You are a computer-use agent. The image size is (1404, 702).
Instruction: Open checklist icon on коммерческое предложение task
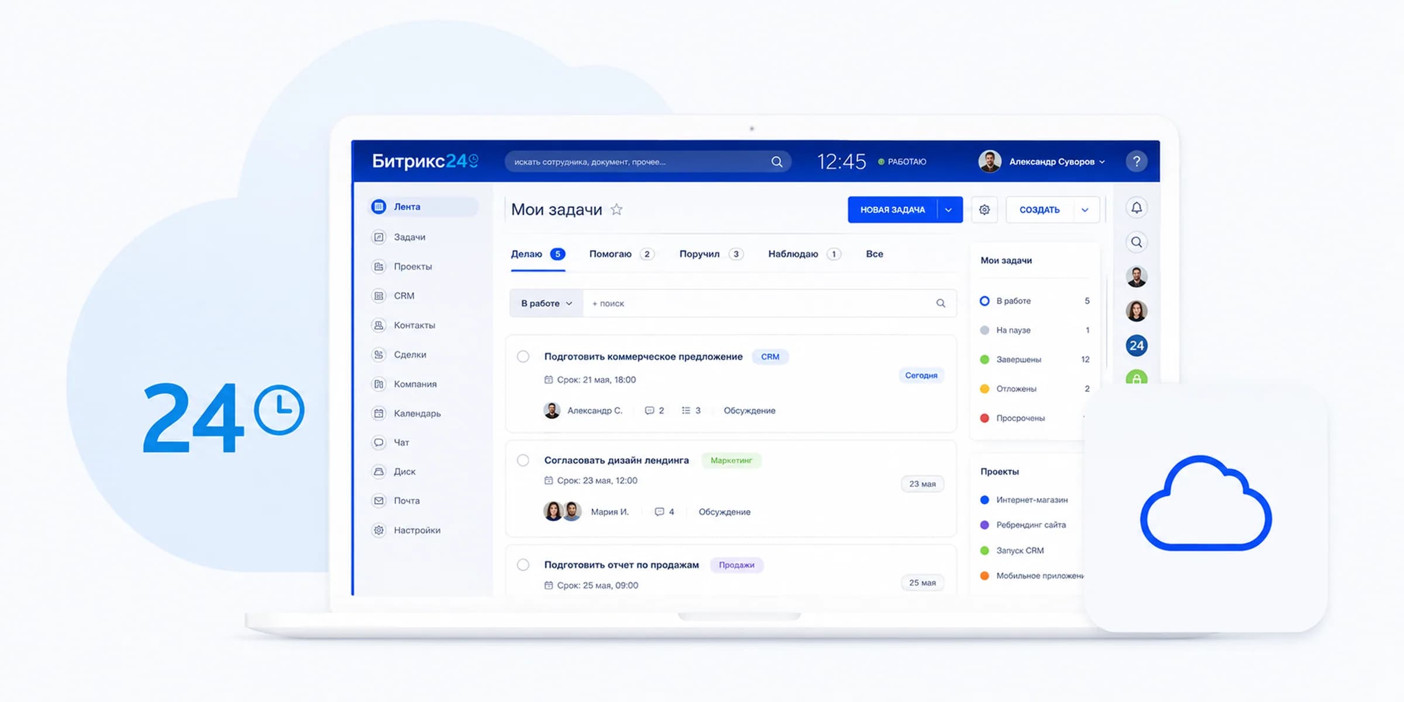pos(686,411)
